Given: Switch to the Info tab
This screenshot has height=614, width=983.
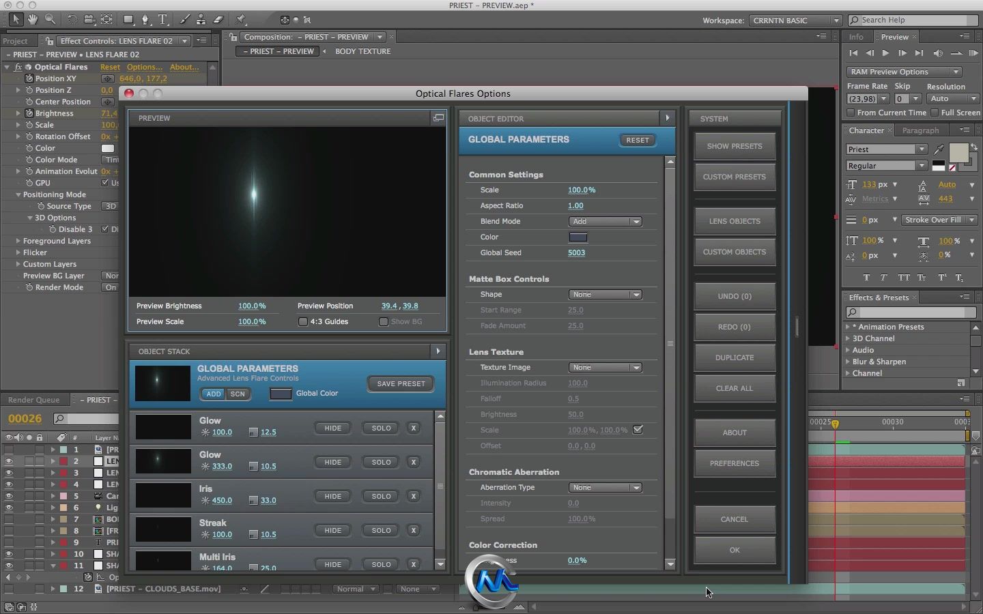Looking at the screenshot, I should coord(856,37).
